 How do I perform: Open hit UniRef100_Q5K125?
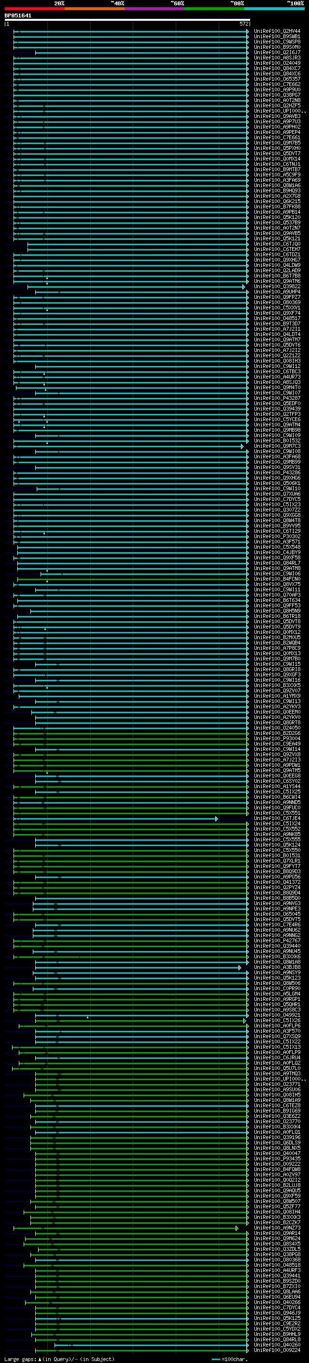click(x=277, y=1319)
